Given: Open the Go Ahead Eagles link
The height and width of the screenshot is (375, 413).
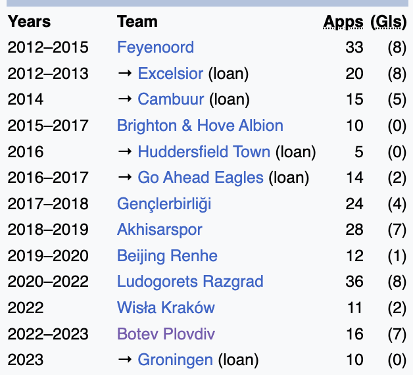Looking at the screenshot, I should tap(201, 178).
